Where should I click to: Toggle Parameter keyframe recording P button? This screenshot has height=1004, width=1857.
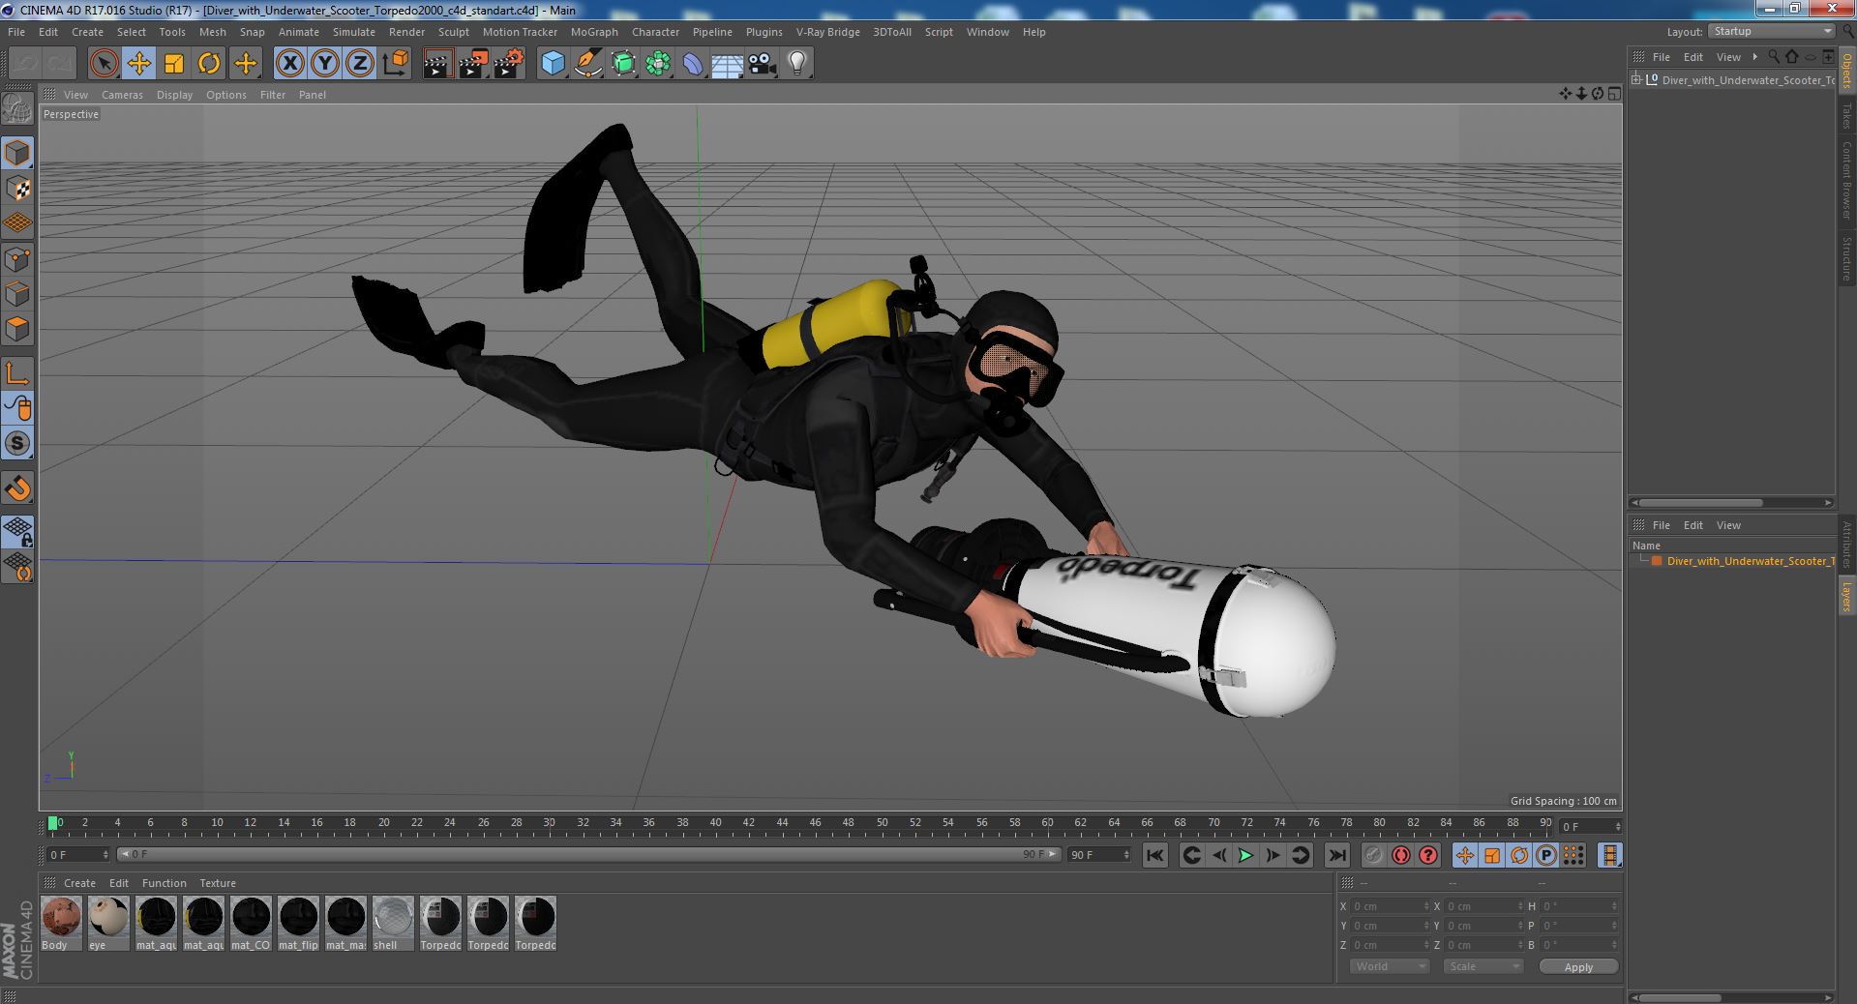pos(1546,855)
